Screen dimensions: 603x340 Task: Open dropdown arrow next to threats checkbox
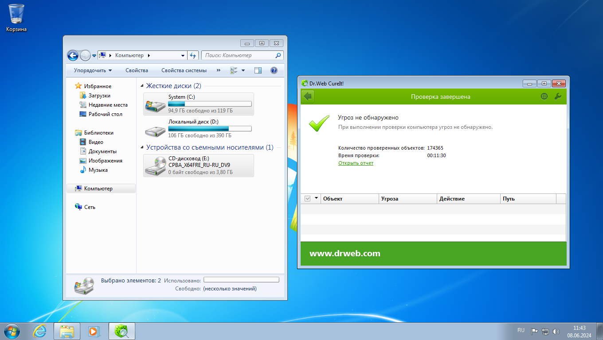point(316,198)
